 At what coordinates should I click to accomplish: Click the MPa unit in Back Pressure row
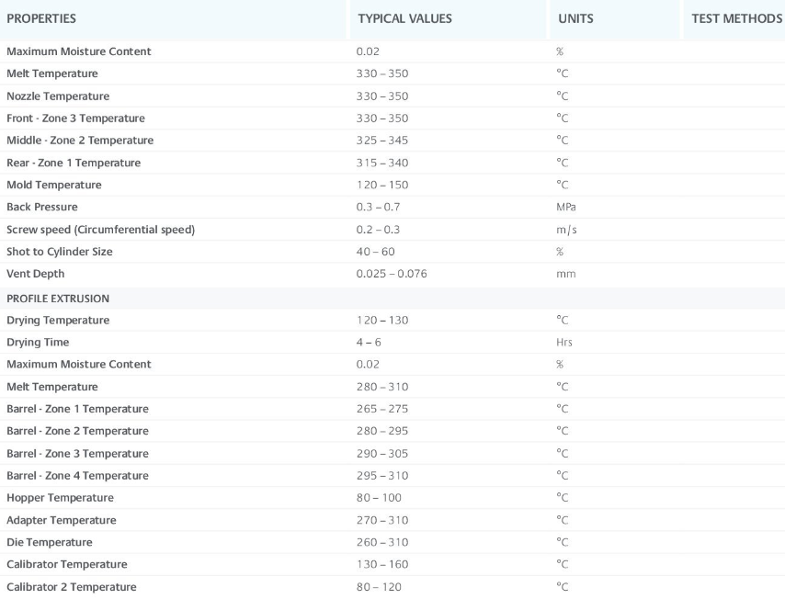tap(565, 207)
